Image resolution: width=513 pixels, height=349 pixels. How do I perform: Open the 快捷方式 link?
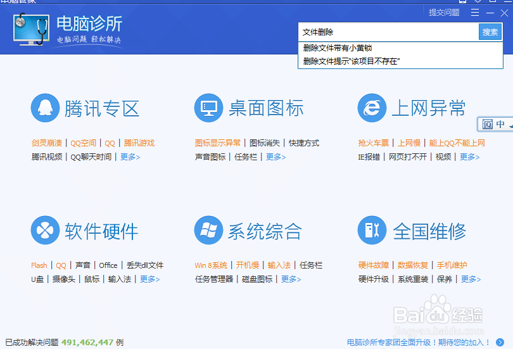[x=304, y=143]
